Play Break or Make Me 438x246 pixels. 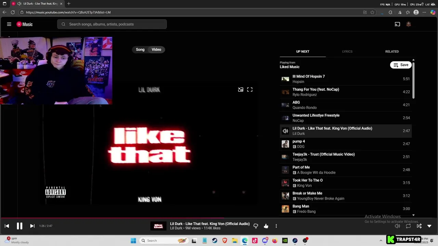coord(346,196)
